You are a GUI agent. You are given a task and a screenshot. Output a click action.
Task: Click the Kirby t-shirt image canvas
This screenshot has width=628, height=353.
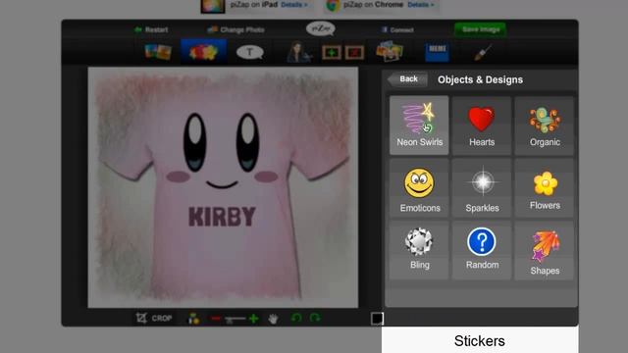click(223, 187)
